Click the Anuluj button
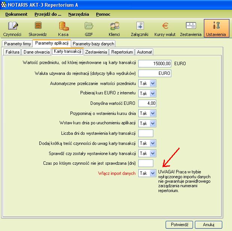 208,225
